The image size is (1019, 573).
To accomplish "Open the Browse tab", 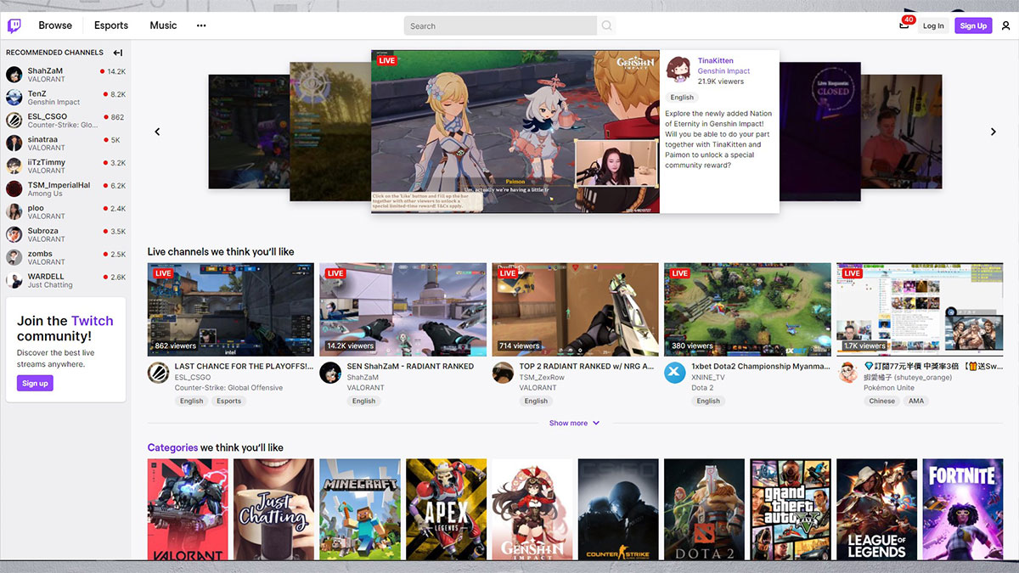I will [x=55, y=25].
